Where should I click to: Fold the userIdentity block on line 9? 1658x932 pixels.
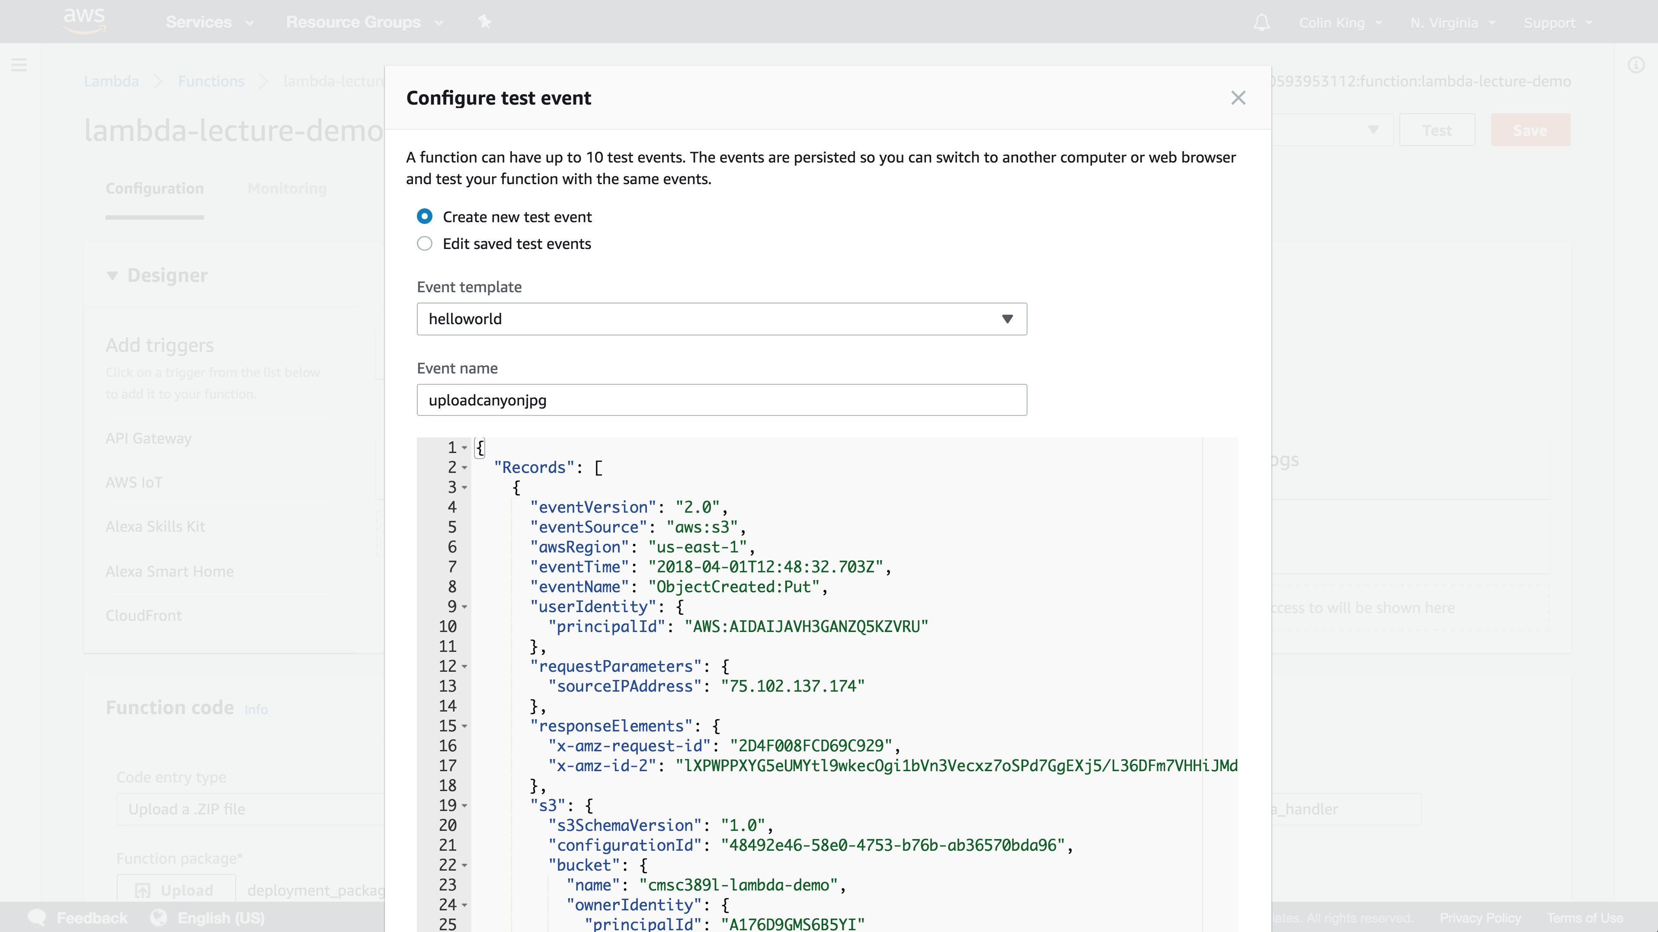point(465,607)
